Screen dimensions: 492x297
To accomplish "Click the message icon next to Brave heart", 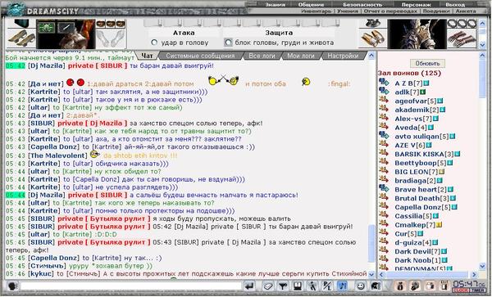I will pyautogui.click(x=384, y=188).
